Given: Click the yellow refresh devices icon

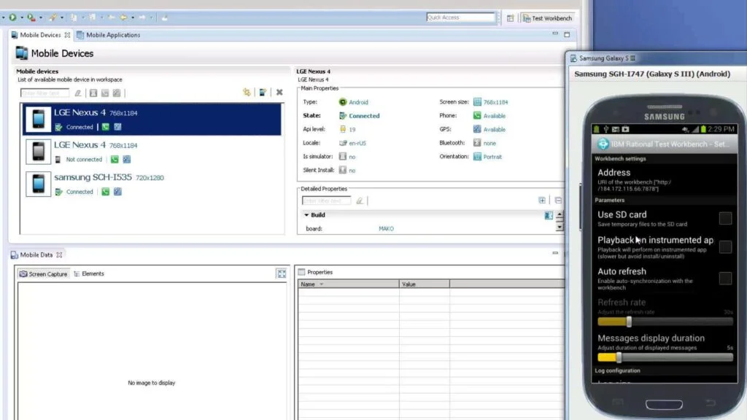Looking at the screenshot, I should pos(247,92).
